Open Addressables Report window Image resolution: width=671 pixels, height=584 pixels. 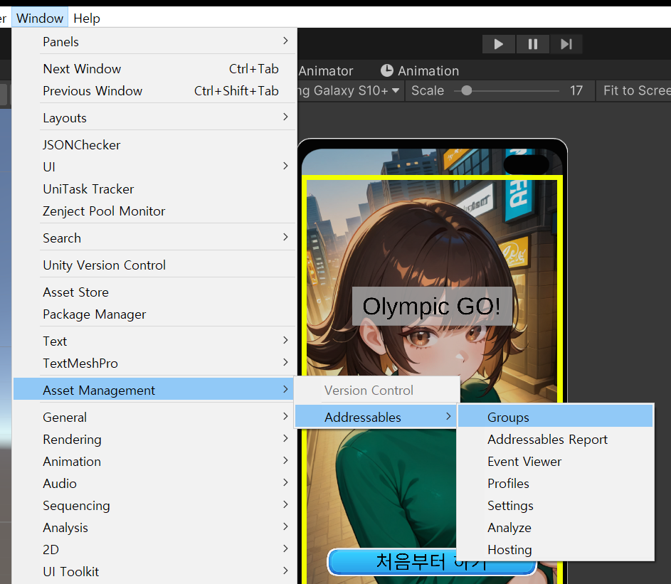[556, 440]
